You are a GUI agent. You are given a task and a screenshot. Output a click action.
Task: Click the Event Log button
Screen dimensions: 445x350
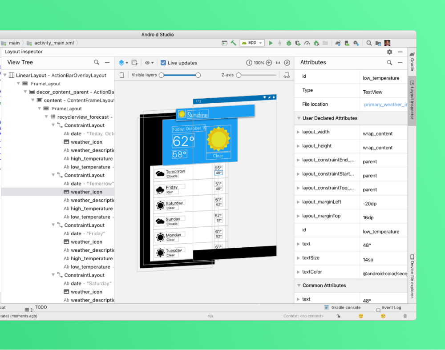(x=391, y=308)
